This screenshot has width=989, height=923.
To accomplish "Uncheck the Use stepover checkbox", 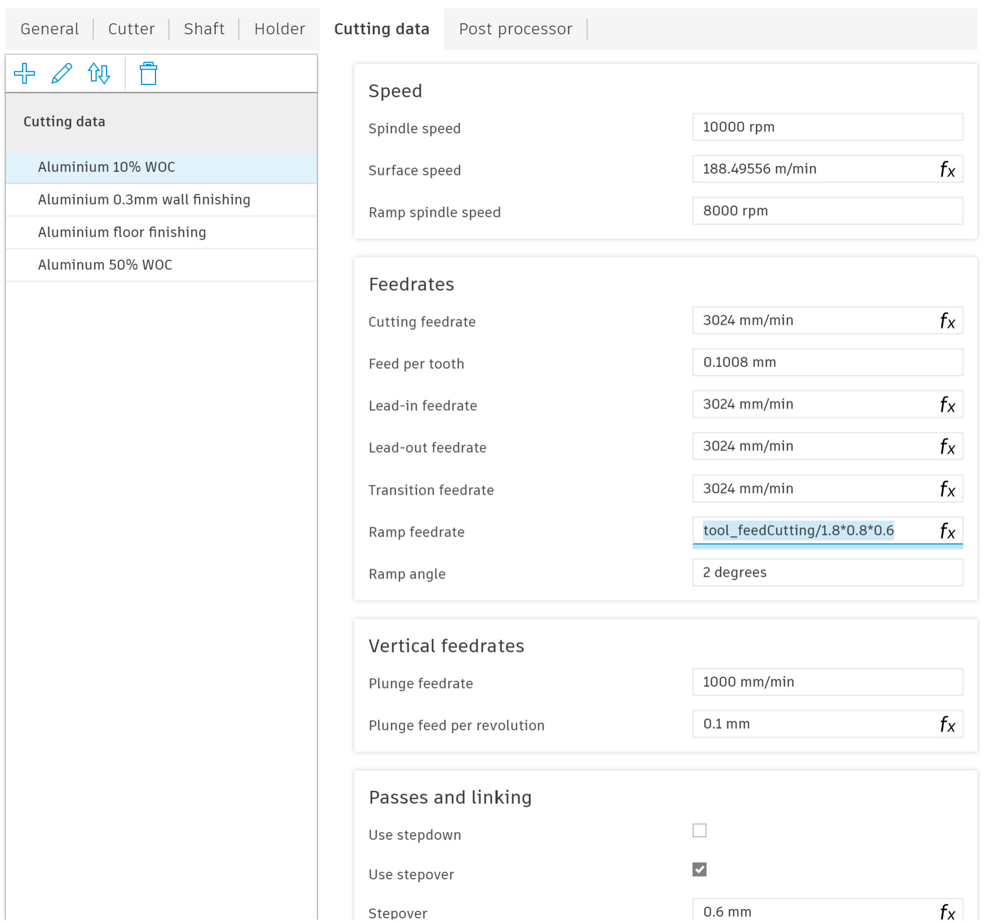I will pos(700,869).
